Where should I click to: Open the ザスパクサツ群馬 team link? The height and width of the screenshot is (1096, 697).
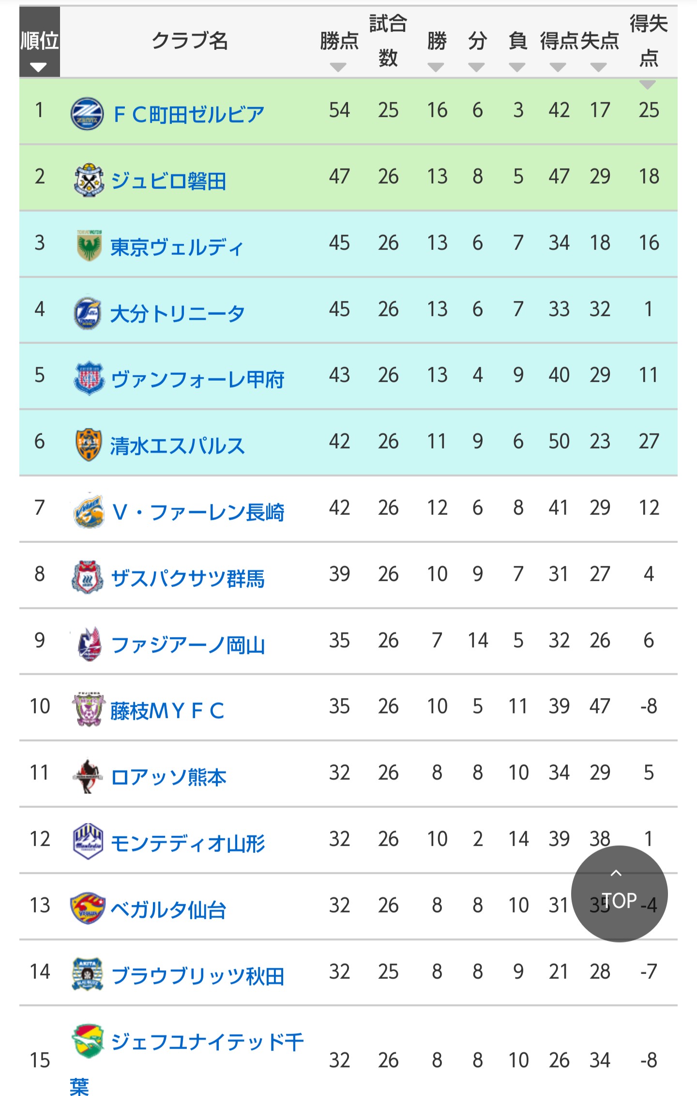[x=188, y=578]
